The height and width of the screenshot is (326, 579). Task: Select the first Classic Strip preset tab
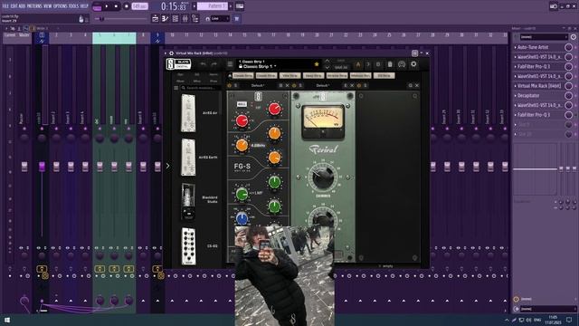coord(243,75)
